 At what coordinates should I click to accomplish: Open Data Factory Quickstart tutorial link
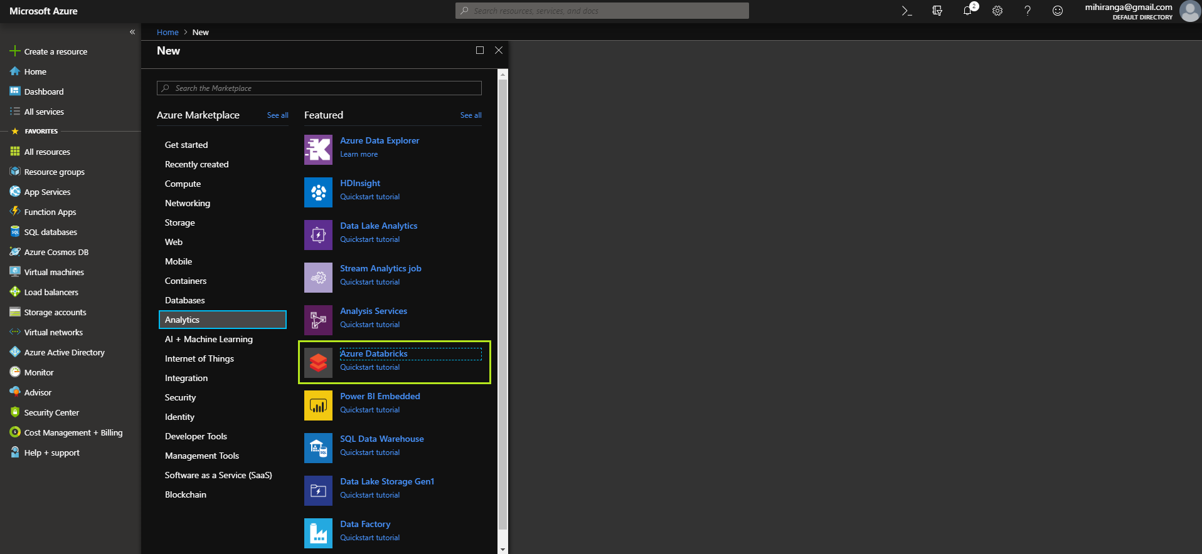pos(370,538)
